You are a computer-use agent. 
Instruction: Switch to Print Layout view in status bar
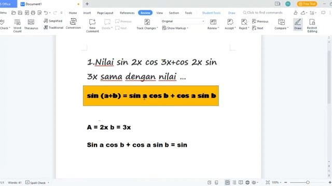pos(227,182)
